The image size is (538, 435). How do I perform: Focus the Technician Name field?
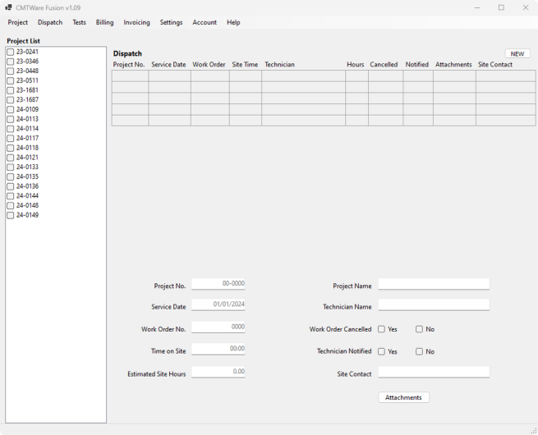coord(433,304)
